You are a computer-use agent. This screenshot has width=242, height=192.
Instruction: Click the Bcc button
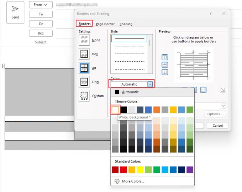point(41,33)
